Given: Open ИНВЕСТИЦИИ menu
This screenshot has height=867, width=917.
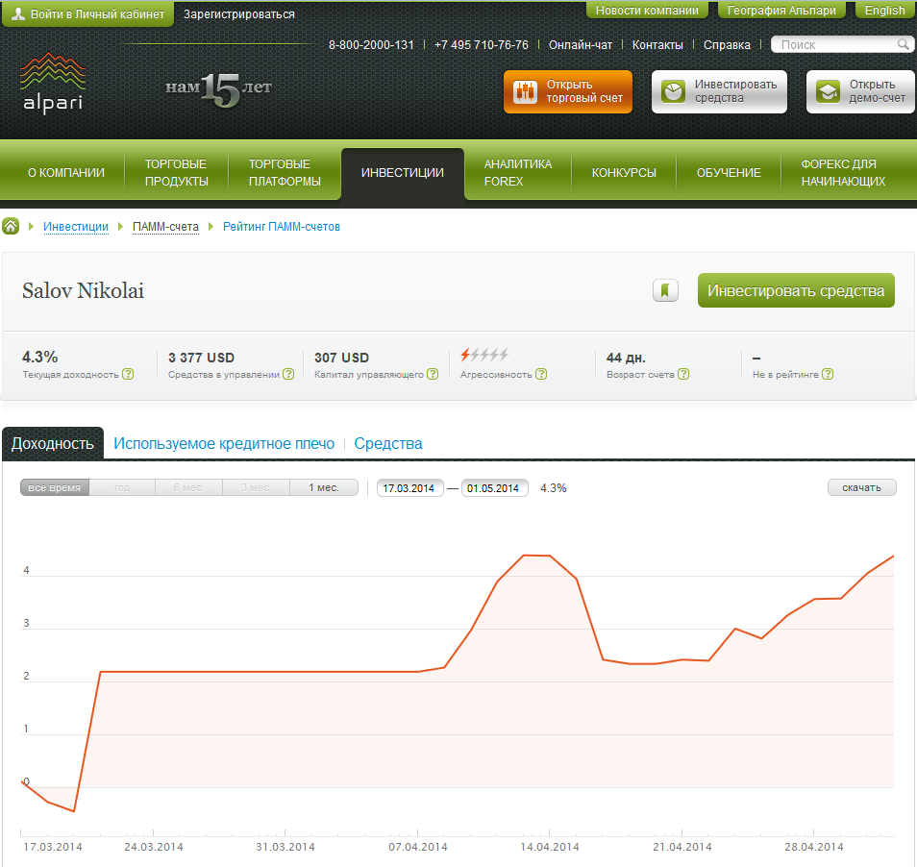Looking at the screenshot, I should 403,173.
